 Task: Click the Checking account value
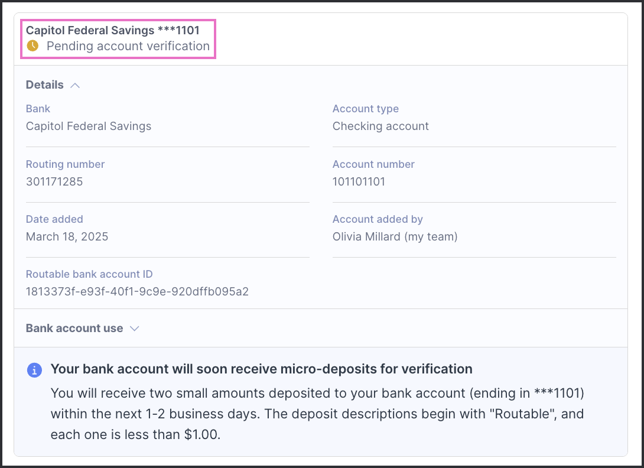pos(380,126)
